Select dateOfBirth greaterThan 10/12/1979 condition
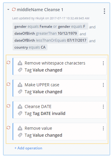The image size is (112, 156). 46,33
